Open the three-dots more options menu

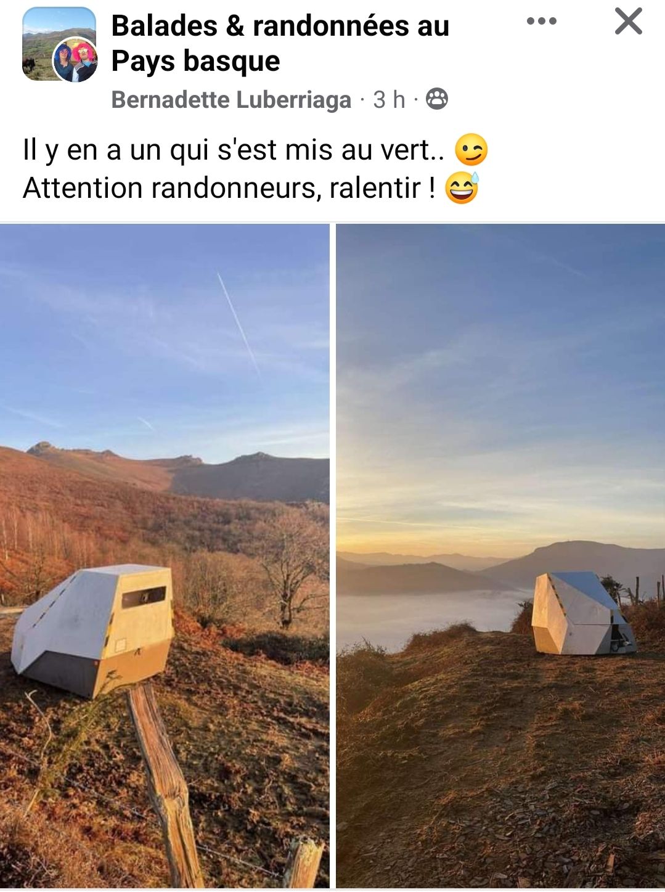542,21
